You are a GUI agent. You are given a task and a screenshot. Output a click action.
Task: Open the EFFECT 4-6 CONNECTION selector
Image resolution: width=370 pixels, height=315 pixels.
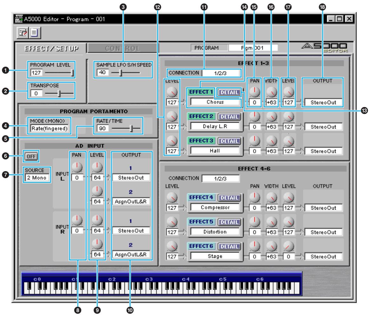pyautogui.click(x=220, y=178)
